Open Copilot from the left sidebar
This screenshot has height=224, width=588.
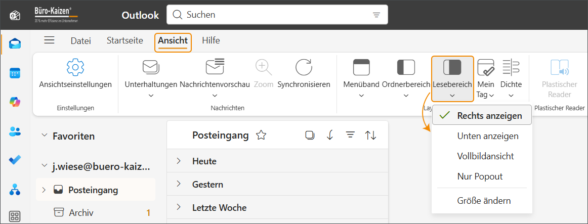pyautogui.click(x=15, y=102)
